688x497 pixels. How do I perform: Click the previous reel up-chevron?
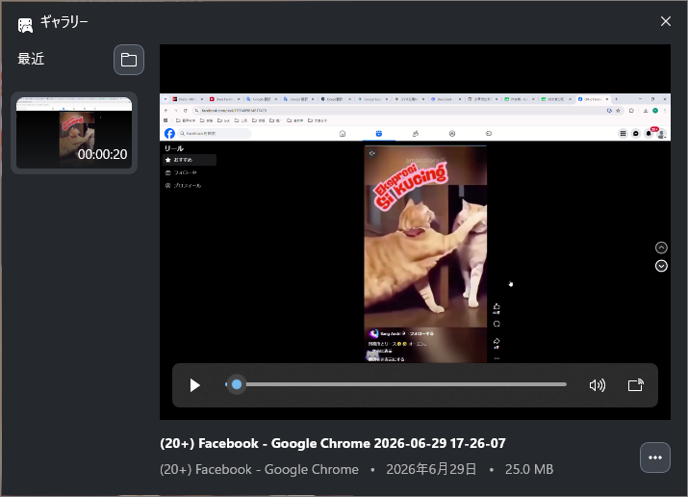[661, 248]
